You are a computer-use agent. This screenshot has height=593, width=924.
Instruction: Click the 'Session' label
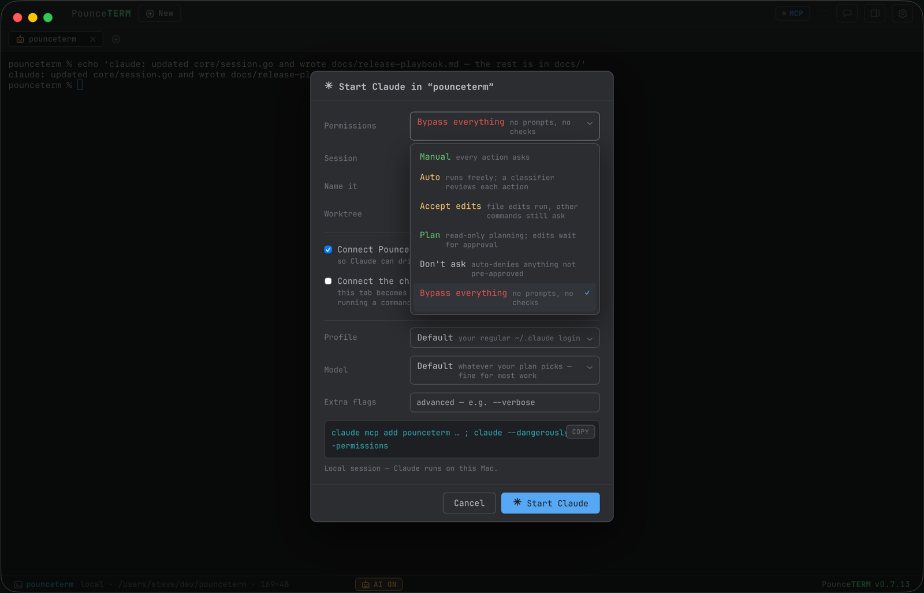(x=341, y=158)
